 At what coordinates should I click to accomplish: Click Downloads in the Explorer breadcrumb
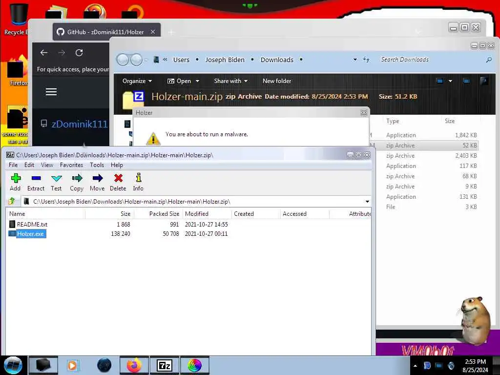pos(277,60)
